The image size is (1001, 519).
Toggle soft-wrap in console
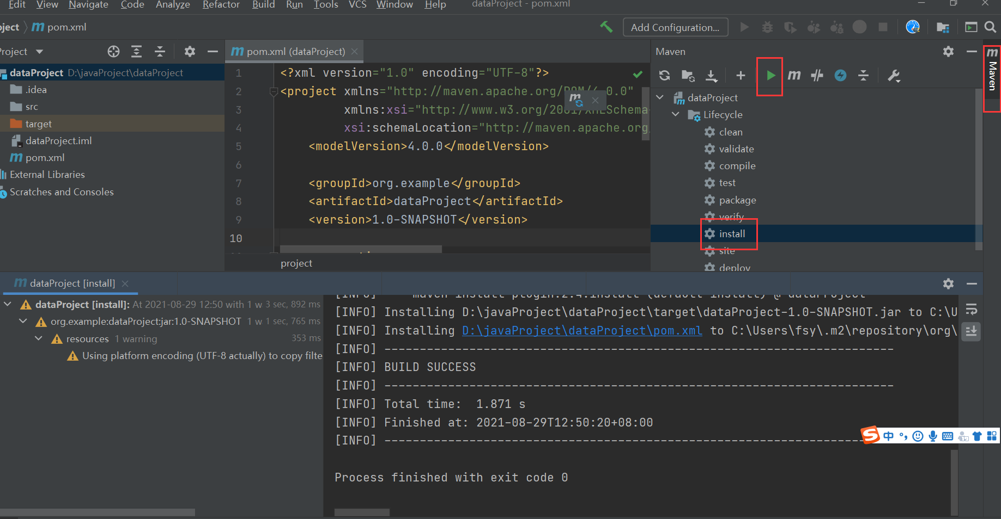point(971,310)
